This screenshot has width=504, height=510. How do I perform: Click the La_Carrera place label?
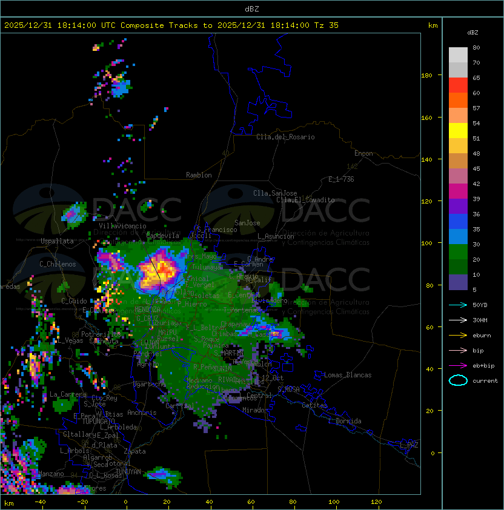(68, 394)
